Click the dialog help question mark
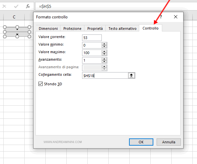The image size is (197, 164). coord(161,17)
